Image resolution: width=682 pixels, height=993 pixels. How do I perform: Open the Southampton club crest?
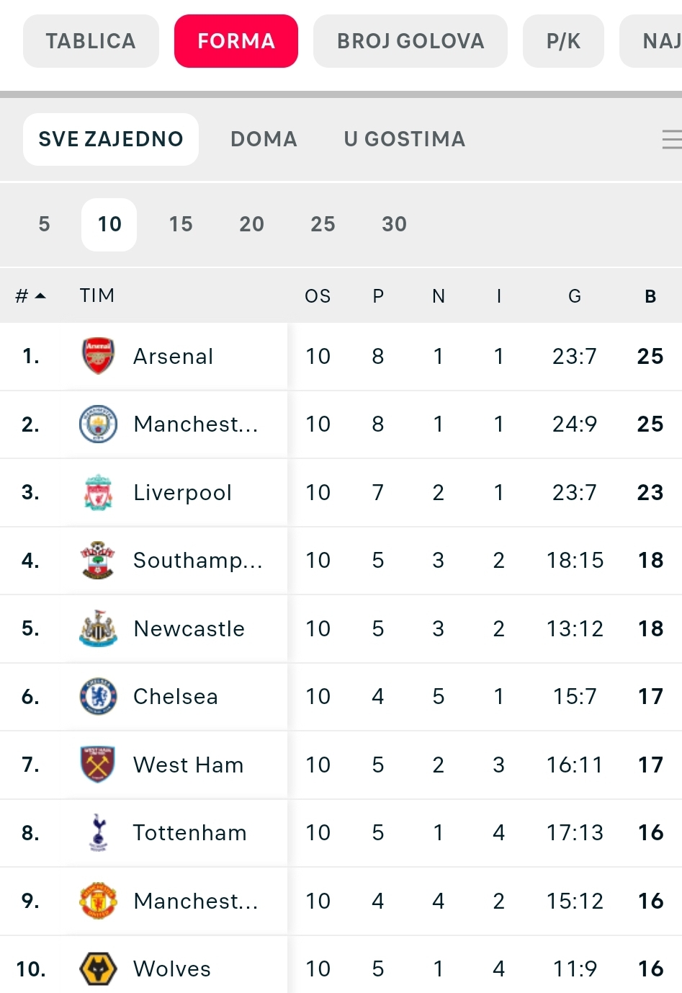click(98, 560)
